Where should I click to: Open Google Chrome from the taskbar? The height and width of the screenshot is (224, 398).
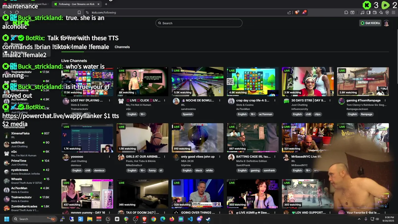[154, 219]
